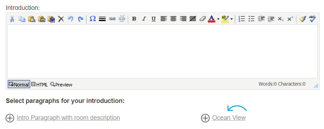
Task: Switch to Preview tab
Action: 61,84
